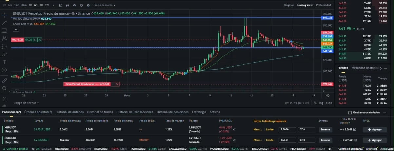The width and height of the screenshot is (394, 151).
Task: Share the XRPUSDT PnL
Action: click(x=234, y=129)
